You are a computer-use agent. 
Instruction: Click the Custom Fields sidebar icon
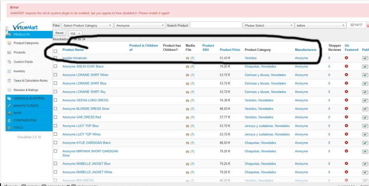pos(9,62)
